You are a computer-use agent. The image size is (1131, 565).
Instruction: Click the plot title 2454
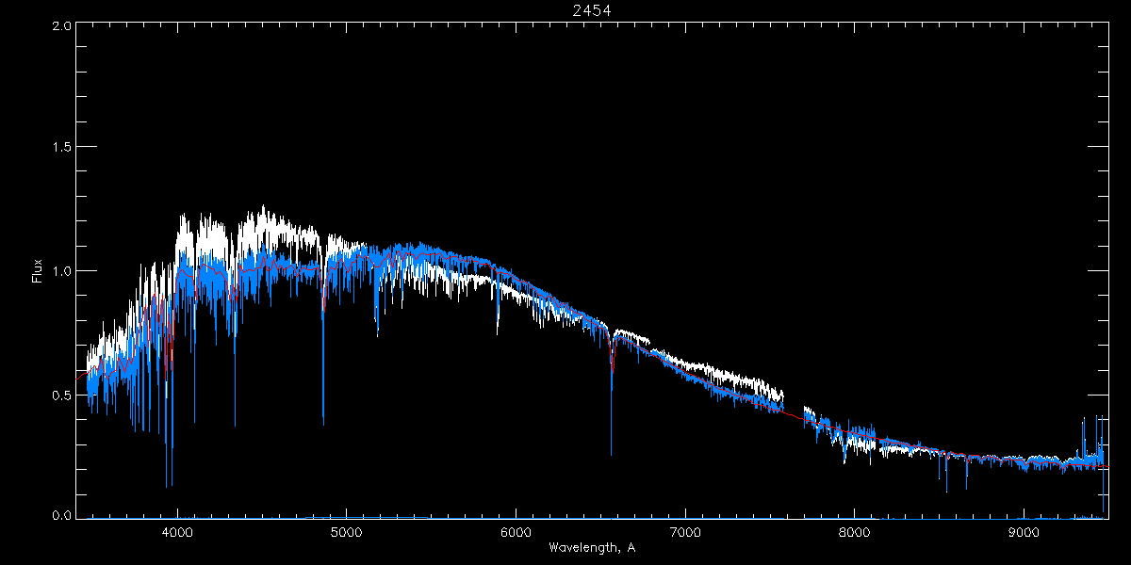tap(592, 10)
